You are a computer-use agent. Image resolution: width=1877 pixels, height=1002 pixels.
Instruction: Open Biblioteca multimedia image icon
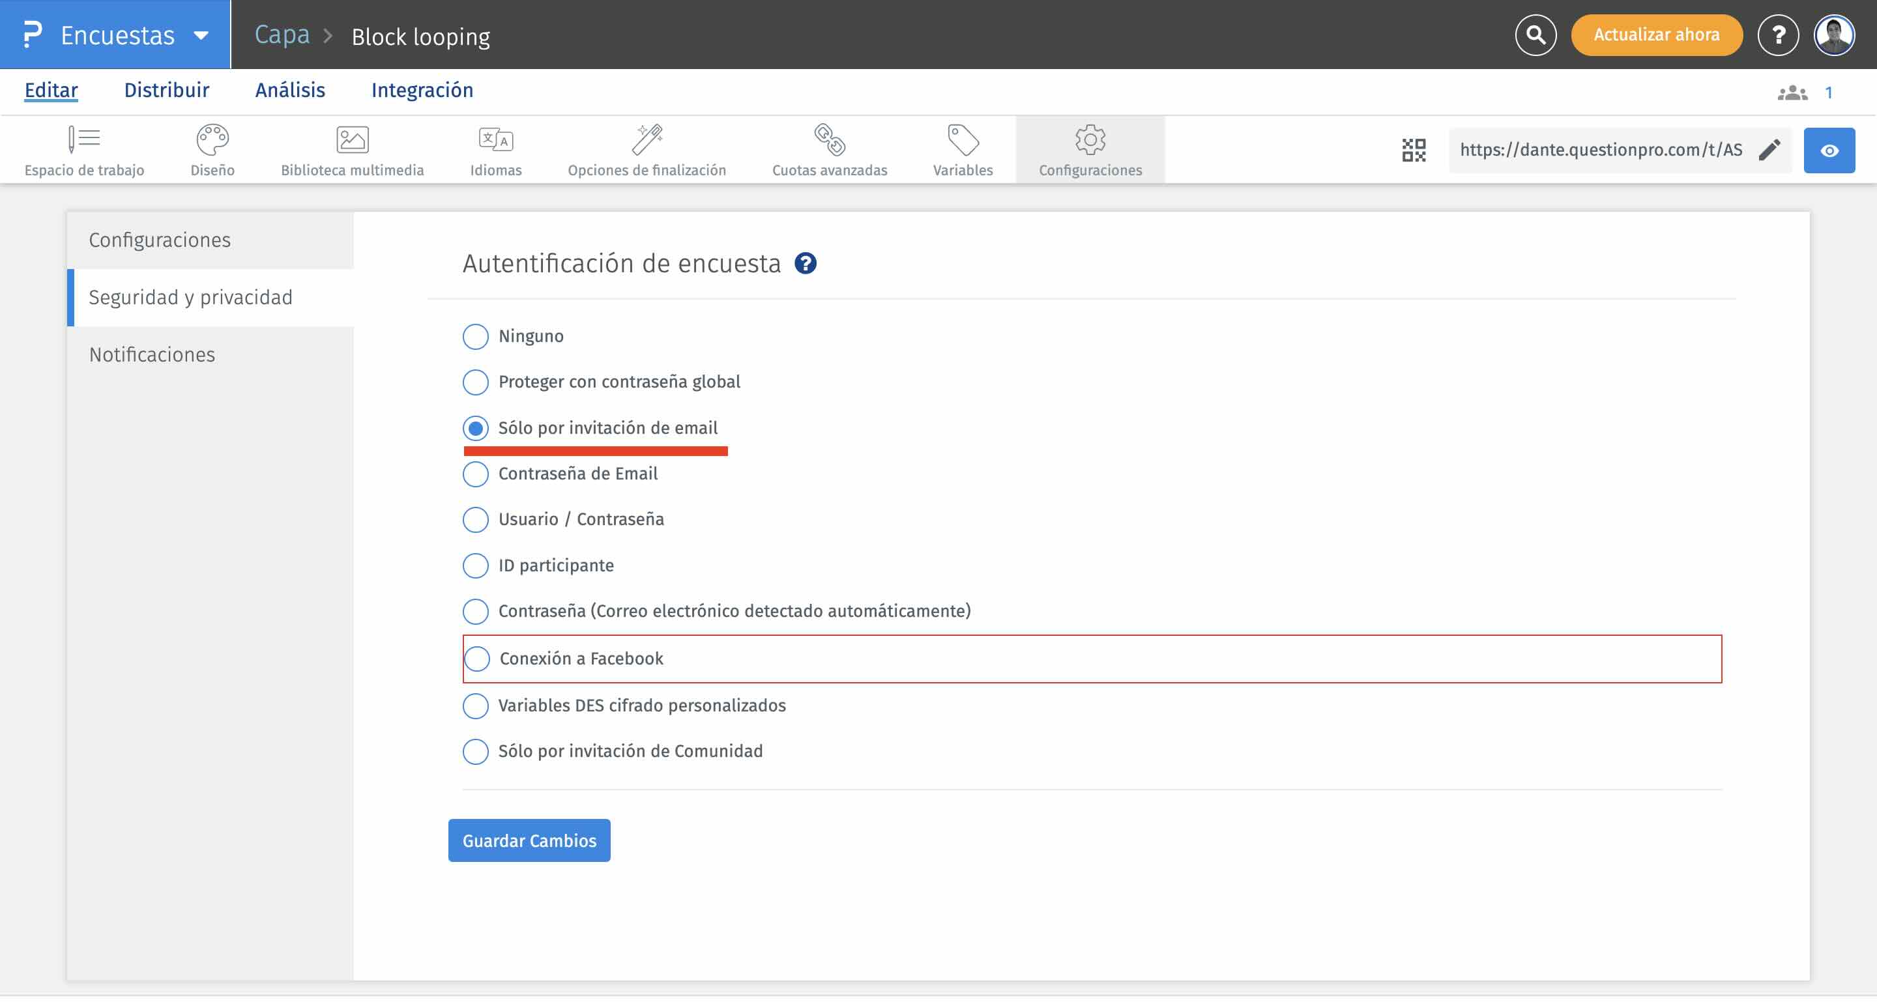352,140
